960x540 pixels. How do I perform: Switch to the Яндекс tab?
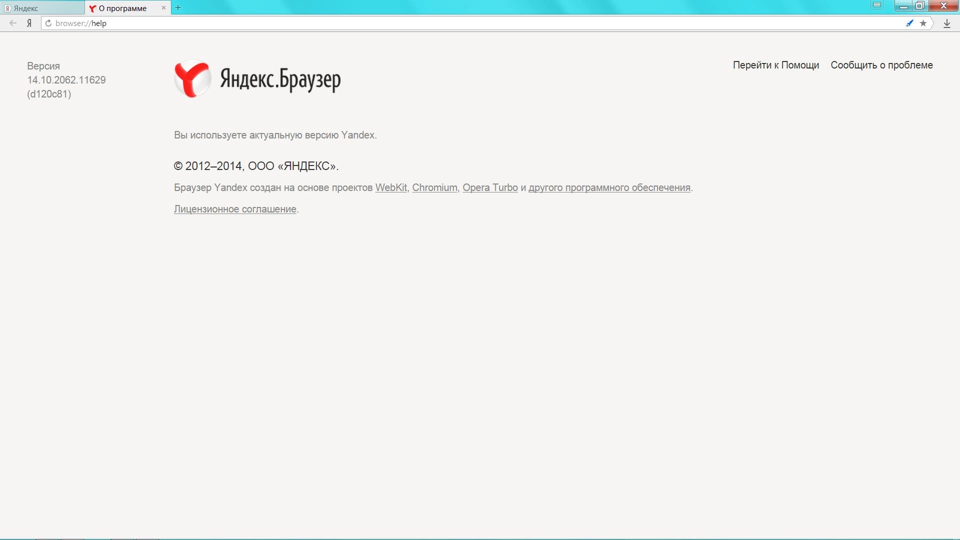(x=42, y=8)
